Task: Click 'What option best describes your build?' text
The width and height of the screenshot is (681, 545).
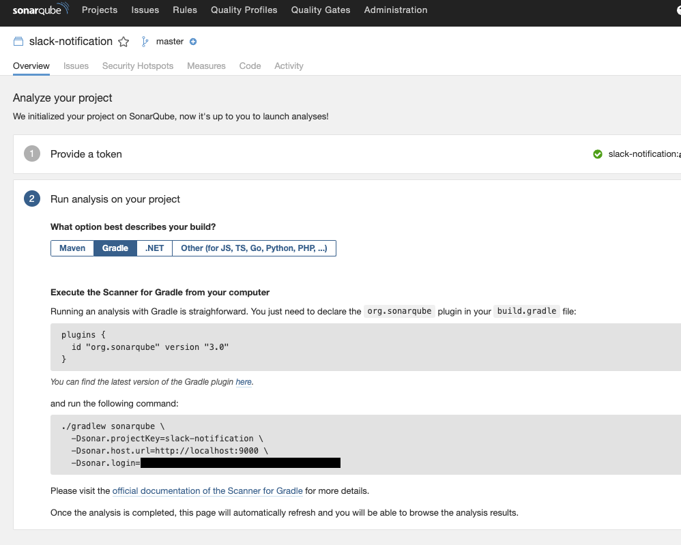Action: point(133,227)
